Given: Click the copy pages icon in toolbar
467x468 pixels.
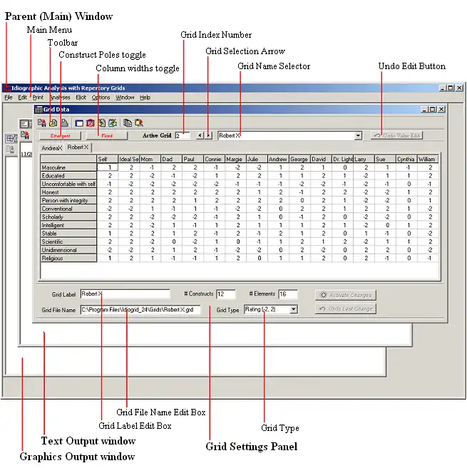Looking at the screenshot, I should [x=128, y=123].
